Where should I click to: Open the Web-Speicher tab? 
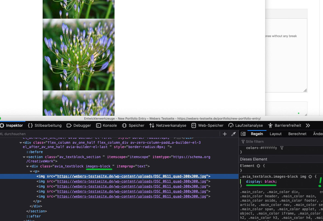tap(207, 125)
